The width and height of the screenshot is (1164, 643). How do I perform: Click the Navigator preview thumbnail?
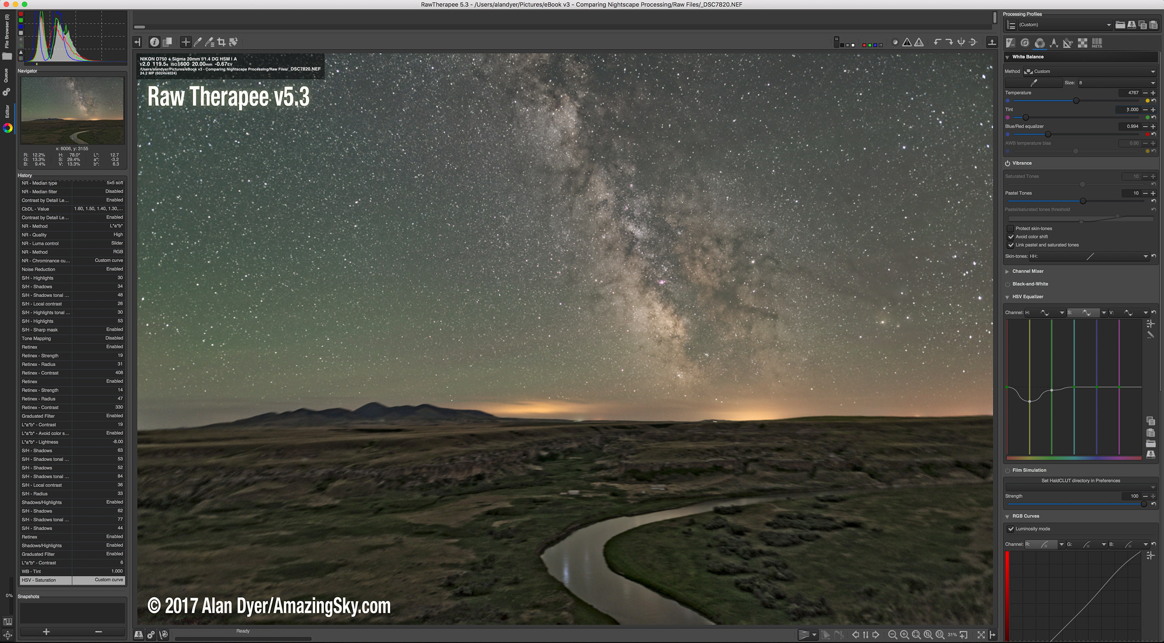(x=72, y=110)
